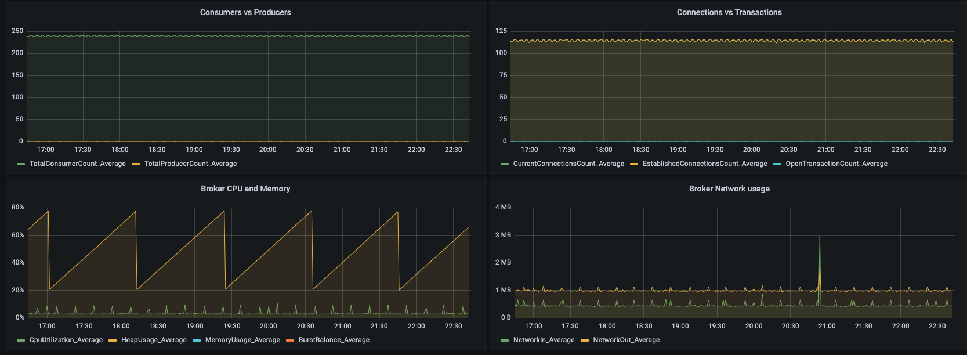Viewport: 967px width, 355px height.
Task: Click blue swatch beside MemoryUsage_Average
Action: 197,340
